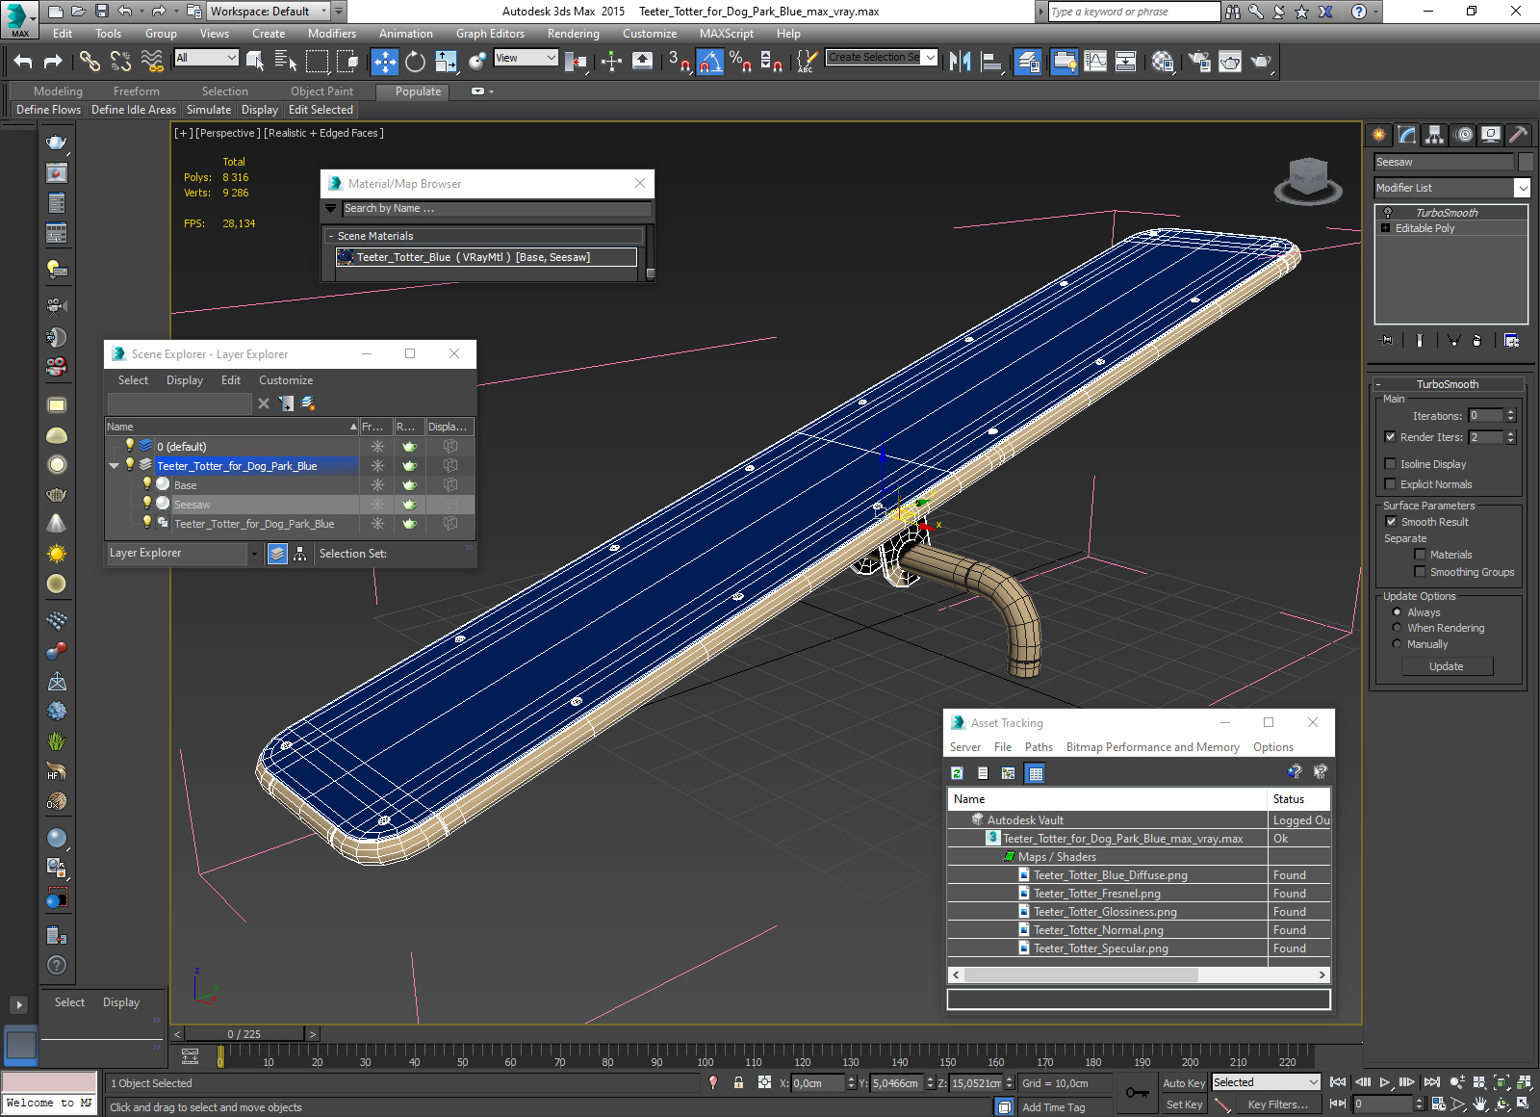Open Paths menu in Asset Tracking
1540x1117 pixels.
coord(1039,747)
